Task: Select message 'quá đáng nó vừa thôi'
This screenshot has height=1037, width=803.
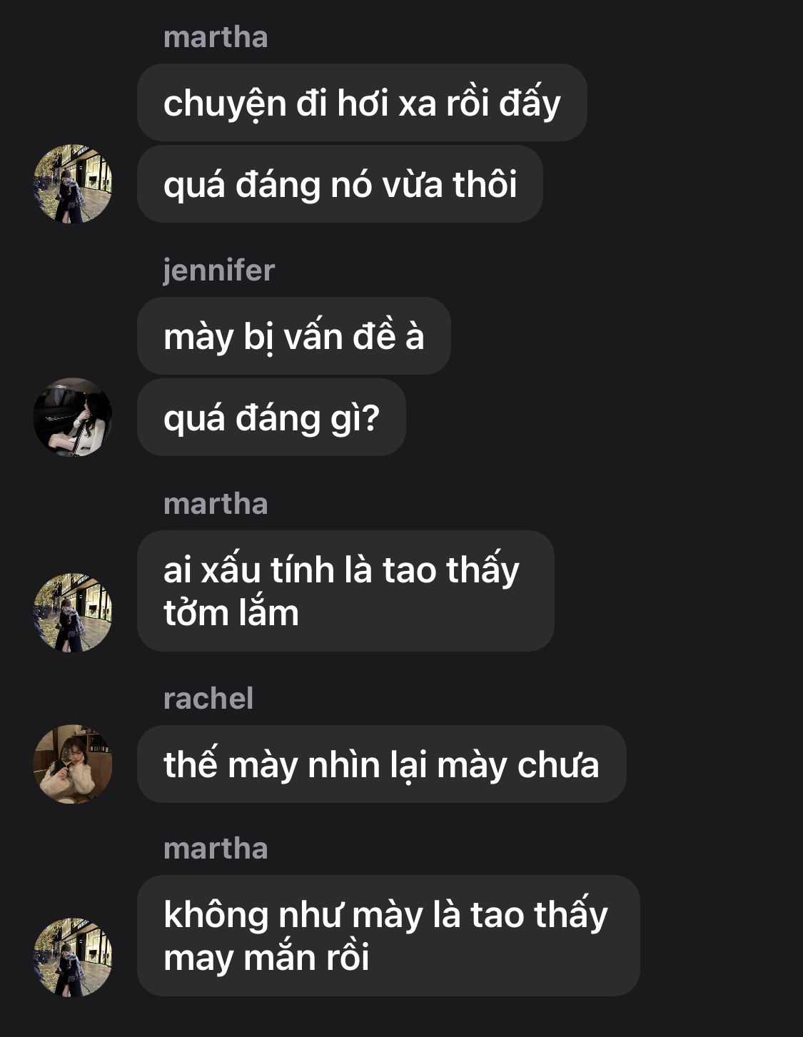Action: 340,184
